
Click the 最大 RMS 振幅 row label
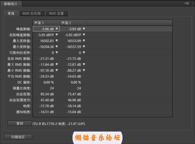(x=19, y=65)
